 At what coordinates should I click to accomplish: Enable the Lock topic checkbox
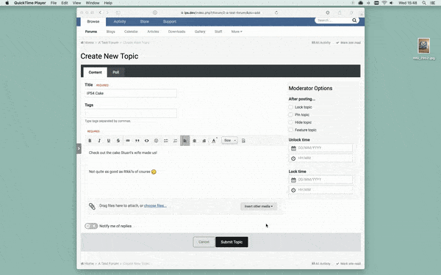291,107
